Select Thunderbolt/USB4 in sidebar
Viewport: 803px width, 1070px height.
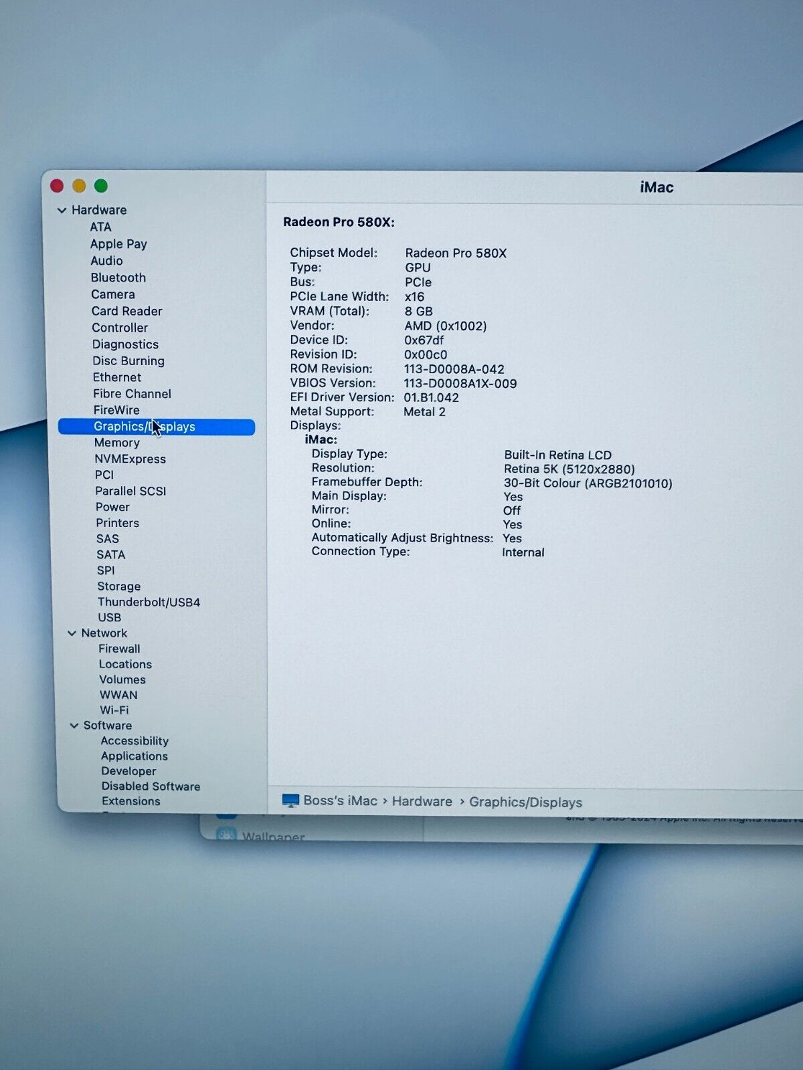[x=149, y=602]
